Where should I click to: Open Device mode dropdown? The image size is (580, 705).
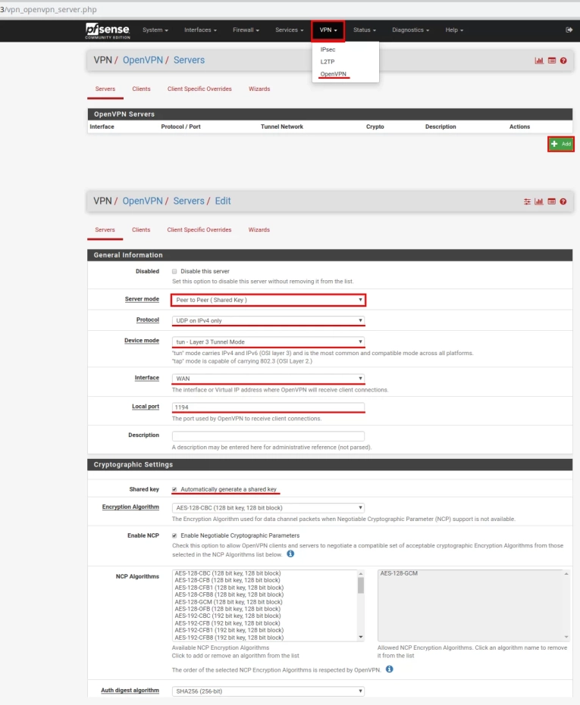coord(268,342)
